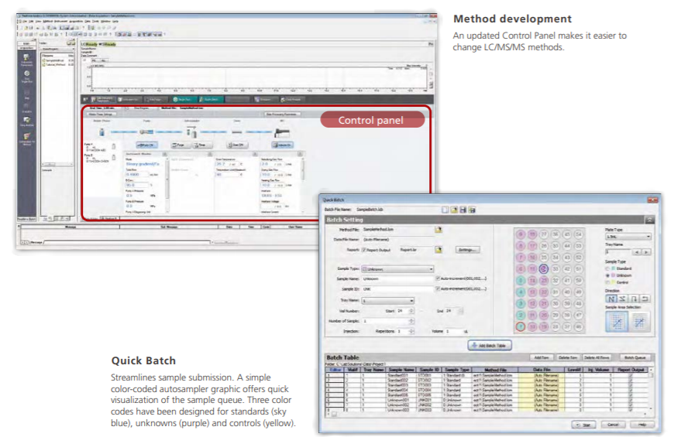Click the MS detector icon in the flow diagram

click(282, 132)
